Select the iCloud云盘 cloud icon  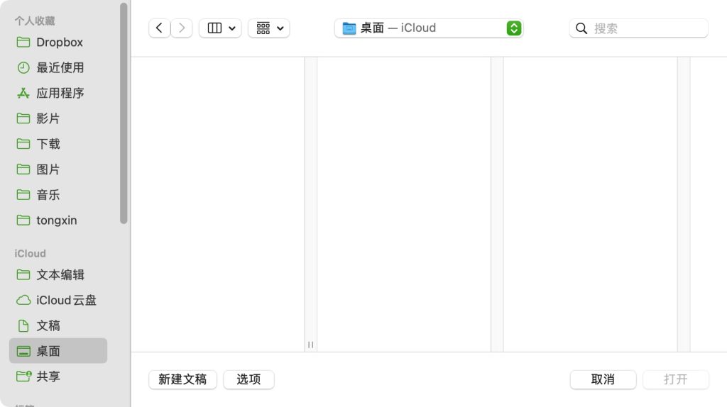(x=23, y=300)
